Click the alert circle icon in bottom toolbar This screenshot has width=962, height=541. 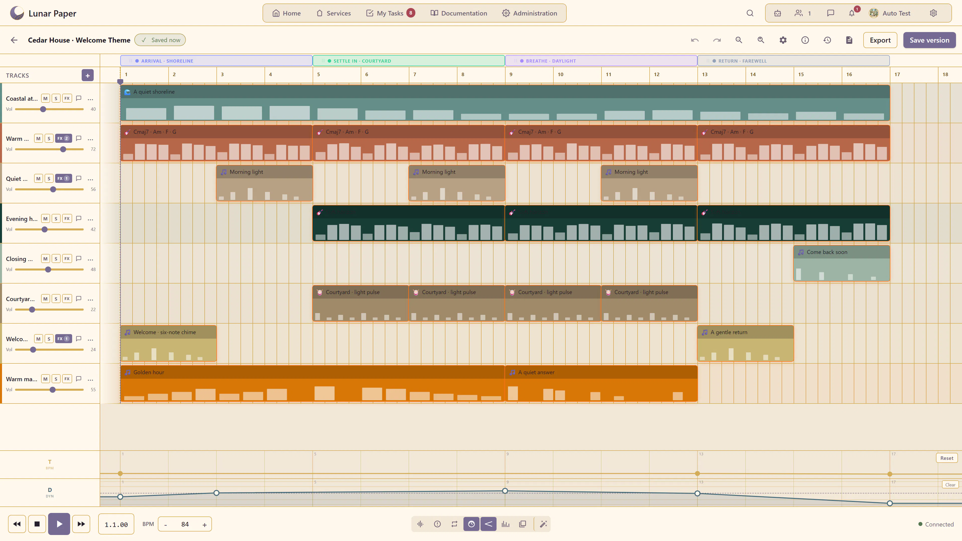click(437, 524)
